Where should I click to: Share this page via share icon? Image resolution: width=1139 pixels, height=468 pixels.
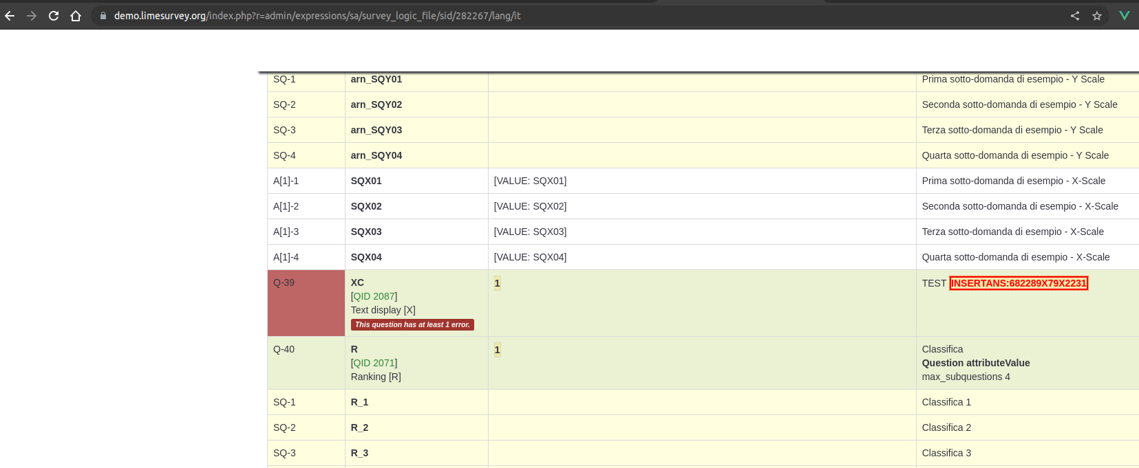point(1075,16)
